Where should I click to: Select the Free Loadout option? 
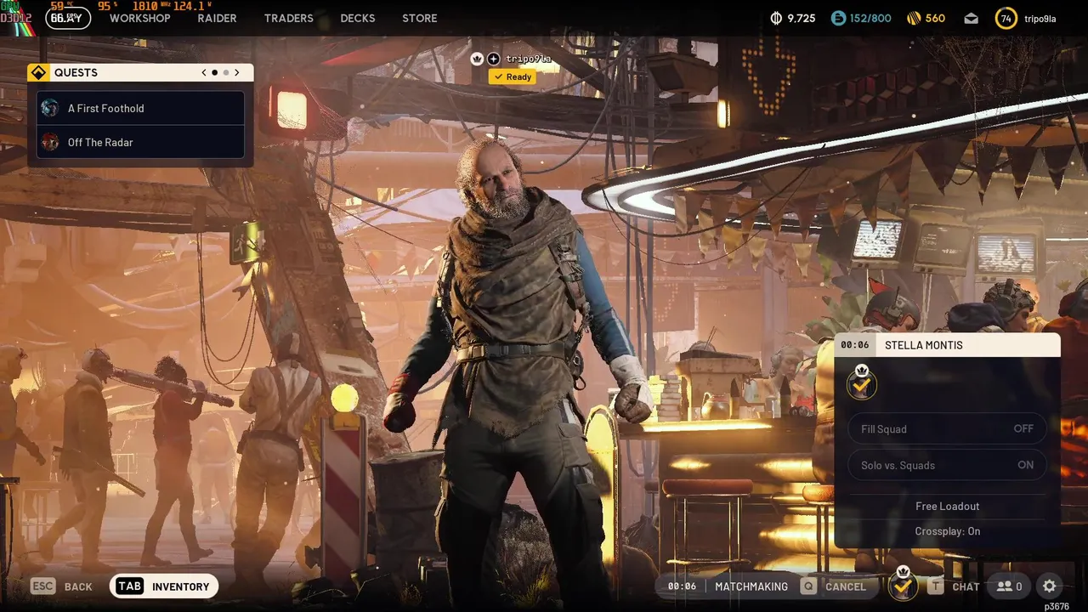[947, 506]
